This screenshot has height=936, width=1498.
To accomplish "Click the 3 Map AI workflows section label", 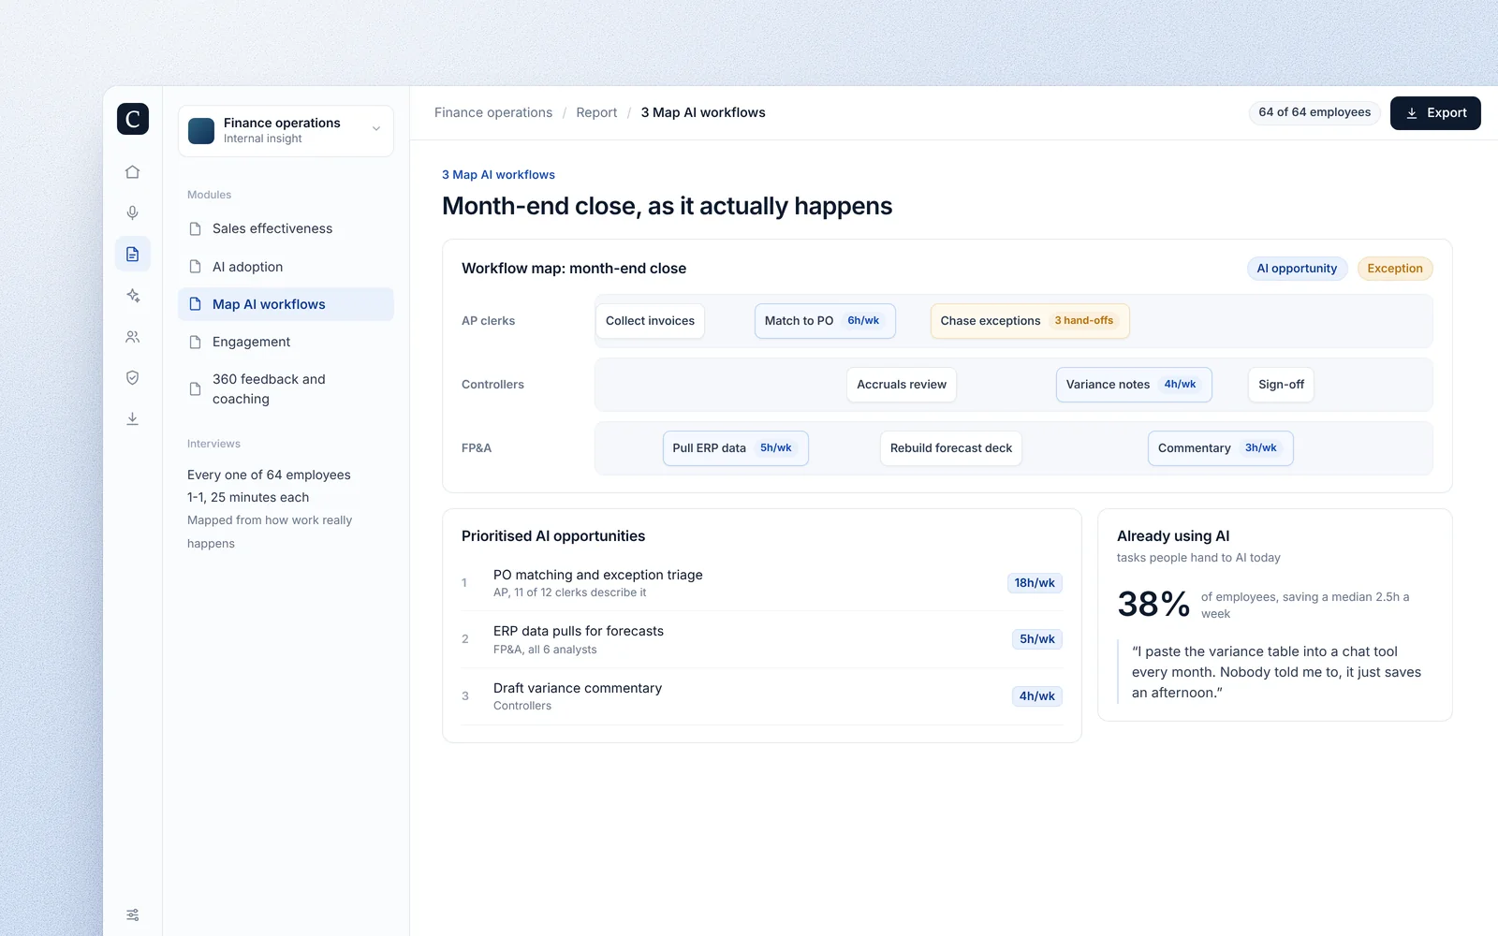I will click(x=498, y=175).
